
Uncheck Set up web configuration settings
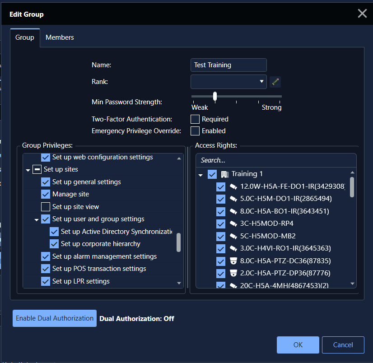click(46, 158)
